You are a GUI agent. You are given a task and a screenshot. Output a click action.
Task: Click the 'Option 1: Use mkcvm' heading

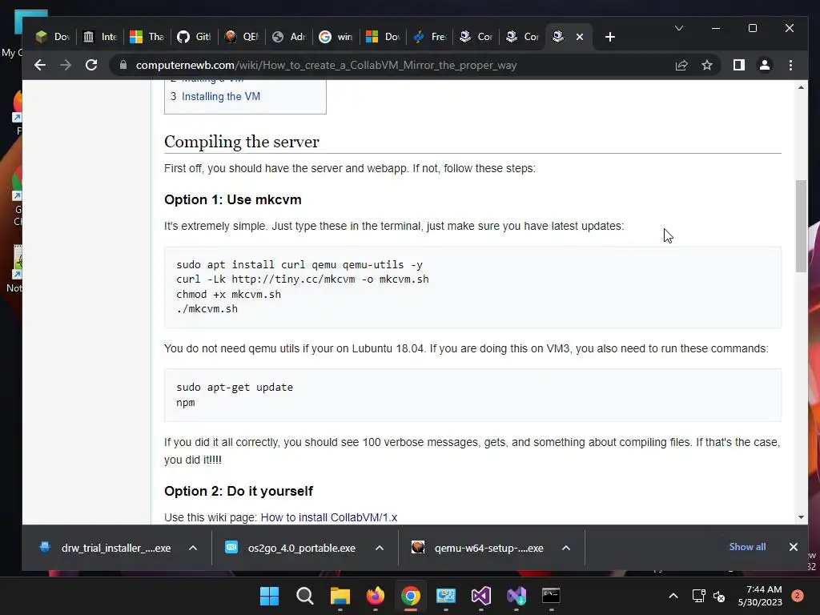pyautogui.click(x=233, y=199)
